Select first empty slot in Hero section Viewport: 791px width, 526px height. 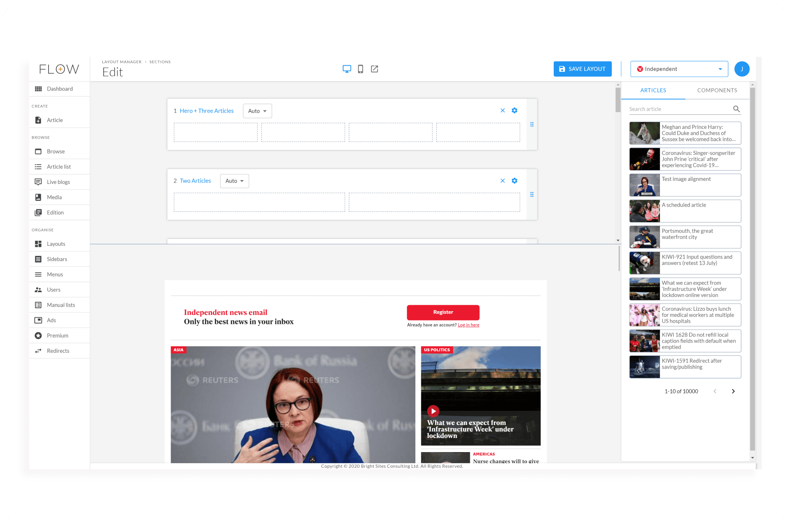tap(216, 132)
